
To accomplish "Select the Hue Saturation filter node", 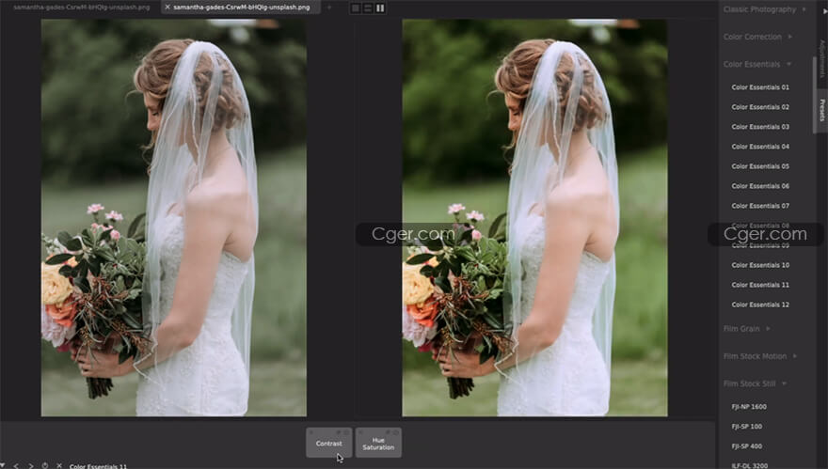I will (378, 444).
